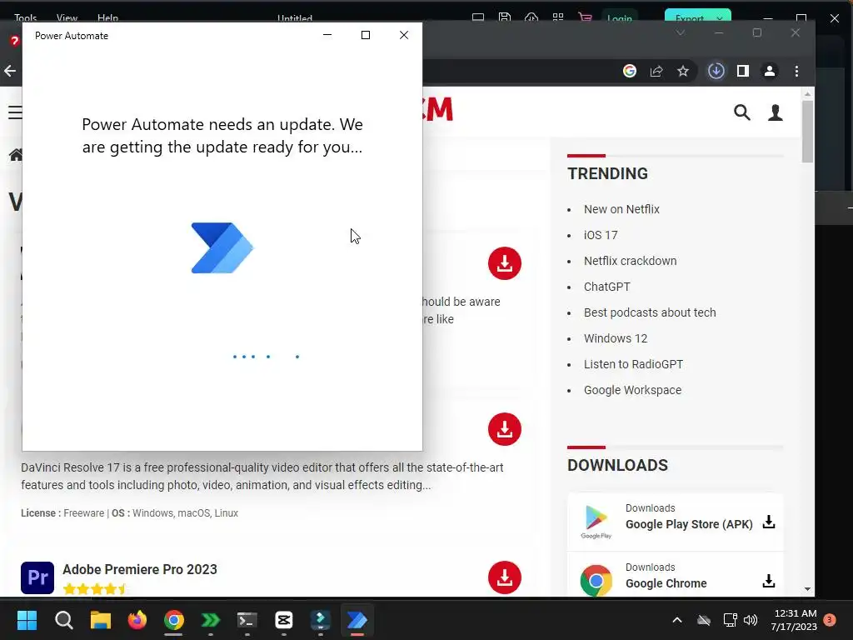This screenshot has width=853, height=640.
Task: Download Google Chrome arrow icon
Action: (x=769, y=581)
